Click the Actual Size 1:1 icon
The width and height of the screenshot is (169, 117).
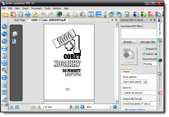point(4,41)
